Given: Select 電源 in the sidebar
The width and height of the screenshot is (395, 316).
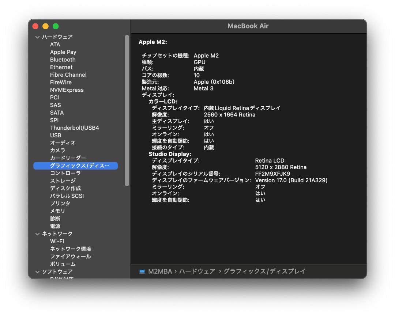Looking at the screenshot, I should coord(55,226).
